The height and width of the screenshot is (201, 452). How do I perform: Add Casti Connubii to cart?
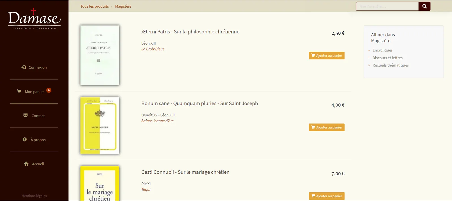coord(327,196)
